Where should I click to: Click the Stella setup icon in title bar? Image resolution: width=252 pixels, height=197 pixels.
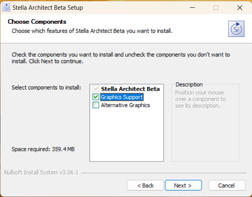[x=6, y=8]
